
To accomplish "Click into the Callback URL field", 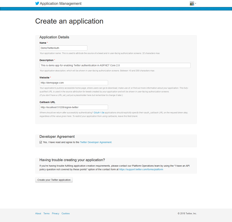I will point(74,107).
